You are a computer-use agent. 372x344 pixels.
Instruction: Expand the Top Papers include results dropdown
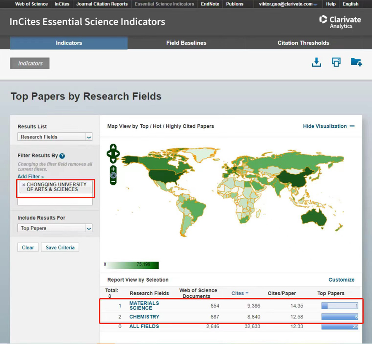pos(55,228)
